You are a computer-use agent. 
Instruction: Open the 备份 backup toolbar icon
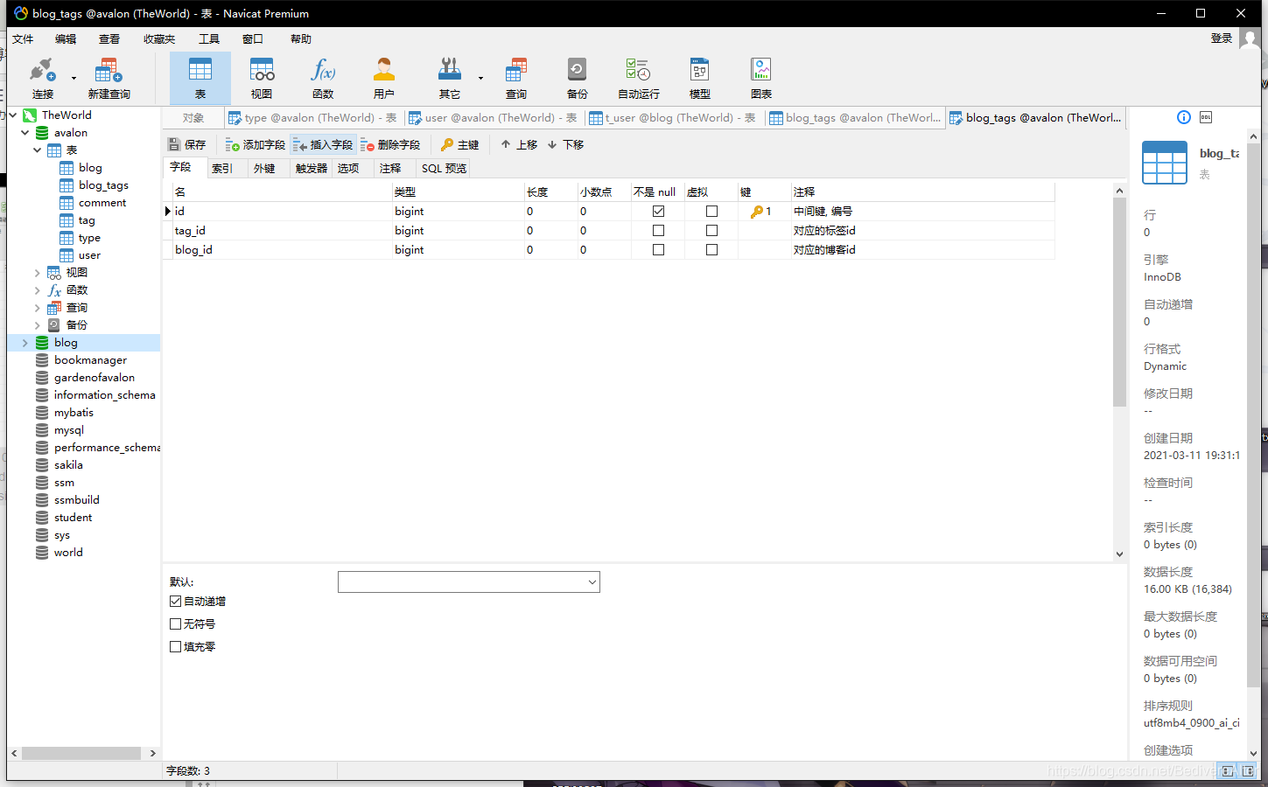(x=578, y=78)
